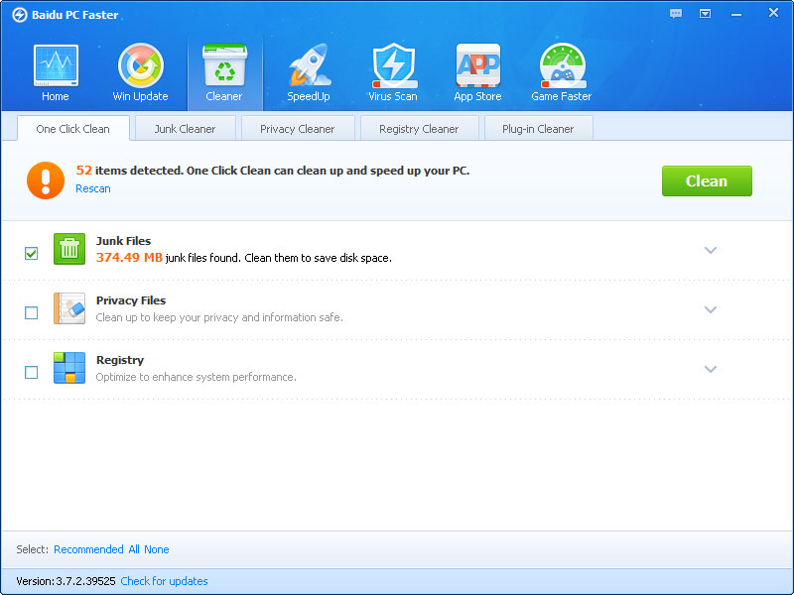Click the 374.49 MB size value

129,258
